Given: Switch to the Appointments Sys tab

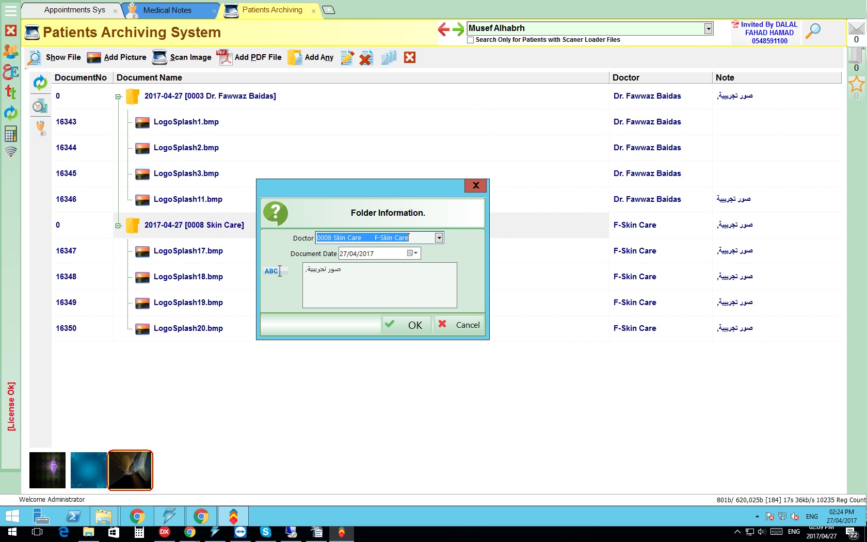Looking at the screenshot, I should coord(74,10).
